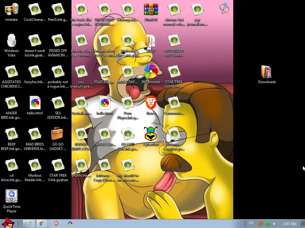Open the 'BEEP BEEP.lnk' shortcut
This screenshot has height=228, width=305.
click(x=12, y=139)
